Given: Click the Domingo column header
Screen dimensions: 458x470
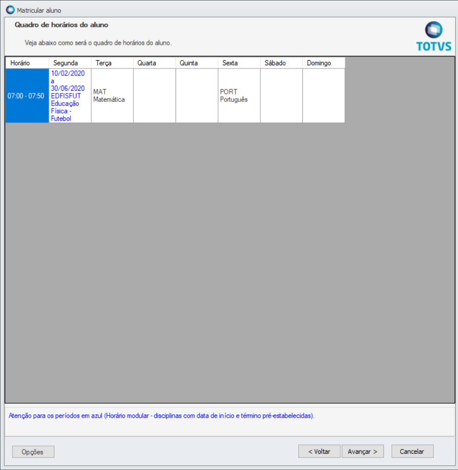Looking at the screenshot, I should point(324,63).
